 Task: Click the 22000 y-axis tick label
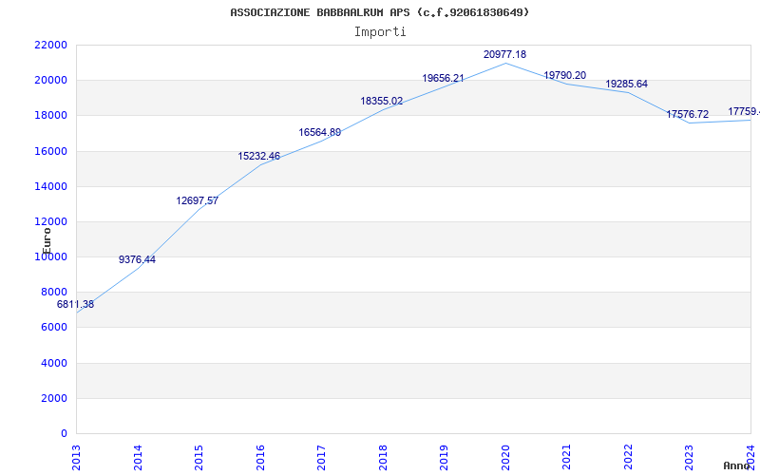coord(51,45)
